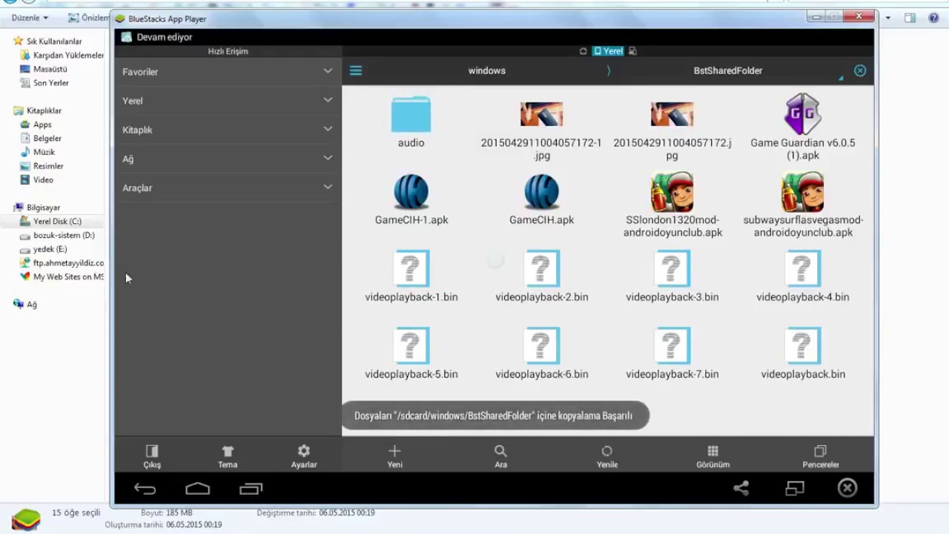Close the current window tab with X circle
This screenshot has width=949, height=534.
click(860, 70)
